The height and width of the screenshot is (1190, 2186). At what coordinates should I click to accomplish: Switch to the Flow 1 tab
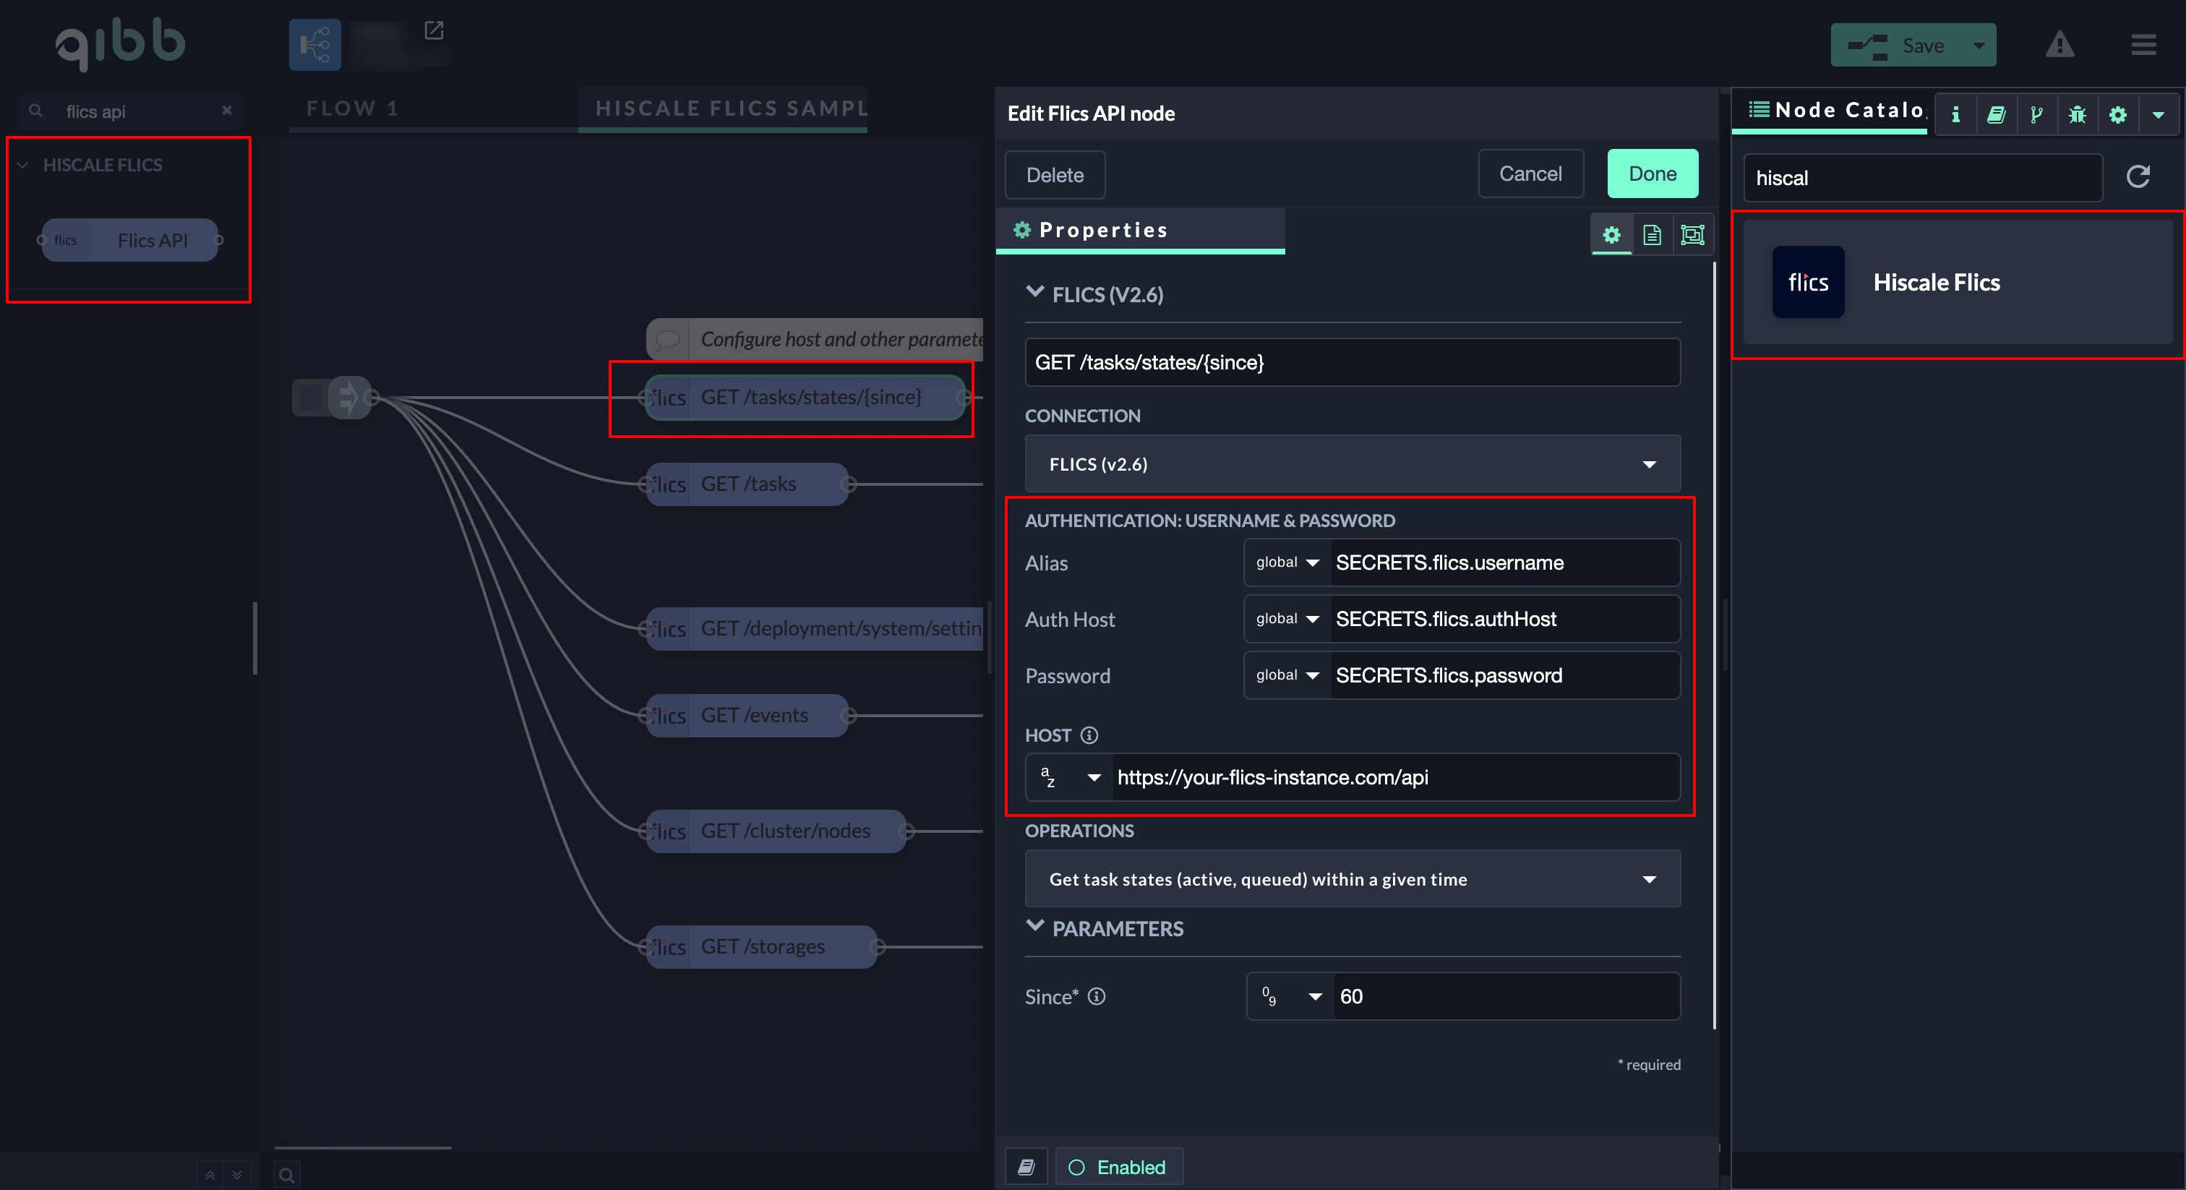(x=352, y=108)
